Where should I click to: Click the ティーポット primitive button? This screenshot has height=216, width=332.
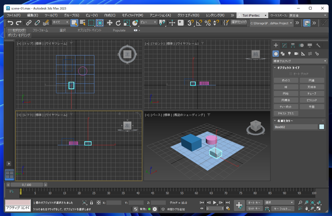[x=286, y=107]
